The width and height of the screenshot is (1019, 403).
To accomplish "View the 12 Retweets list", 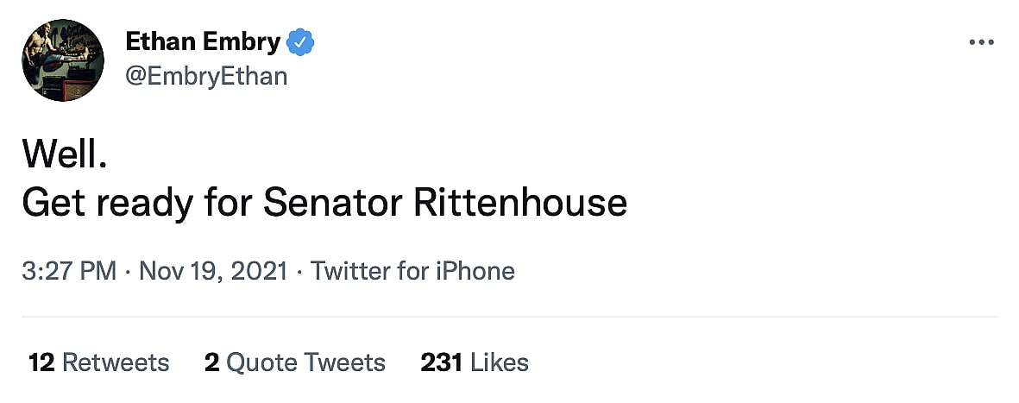I will point(99,362).
